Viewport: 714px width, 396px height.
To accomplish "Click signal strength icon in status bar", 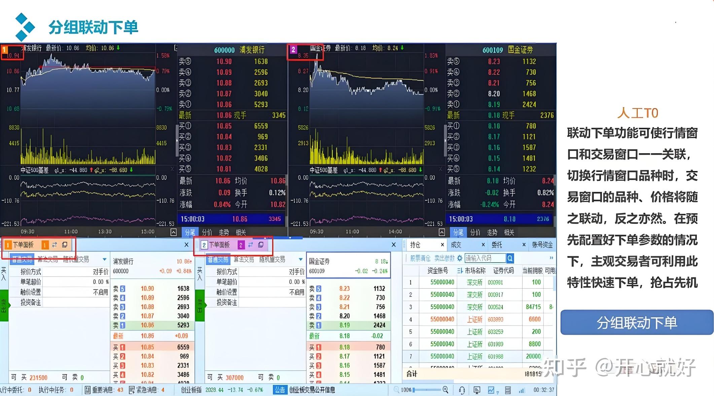I will tap(522, 390).
